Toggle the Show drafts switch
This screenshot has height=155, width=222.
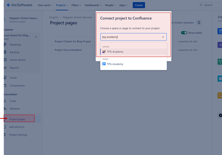tap(184, 33)
